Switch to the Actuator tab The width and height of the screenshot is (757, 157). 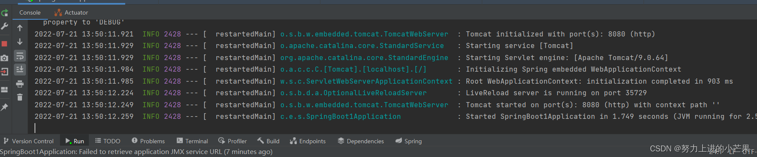click(71, 12)
